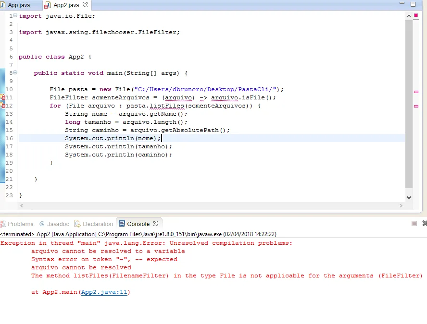This screenshot has height=324, width=427.
Task: Click 'System.out.println(tamanho);' on line 17
Action: click(x=118, y=146)
